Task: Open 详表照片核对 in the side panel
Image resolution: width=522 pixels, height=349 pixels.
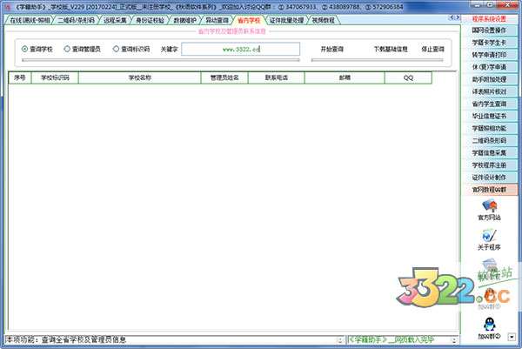Action: coord(489,91)
